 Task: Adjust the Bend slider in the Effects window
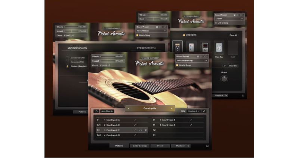pos(153,19)
